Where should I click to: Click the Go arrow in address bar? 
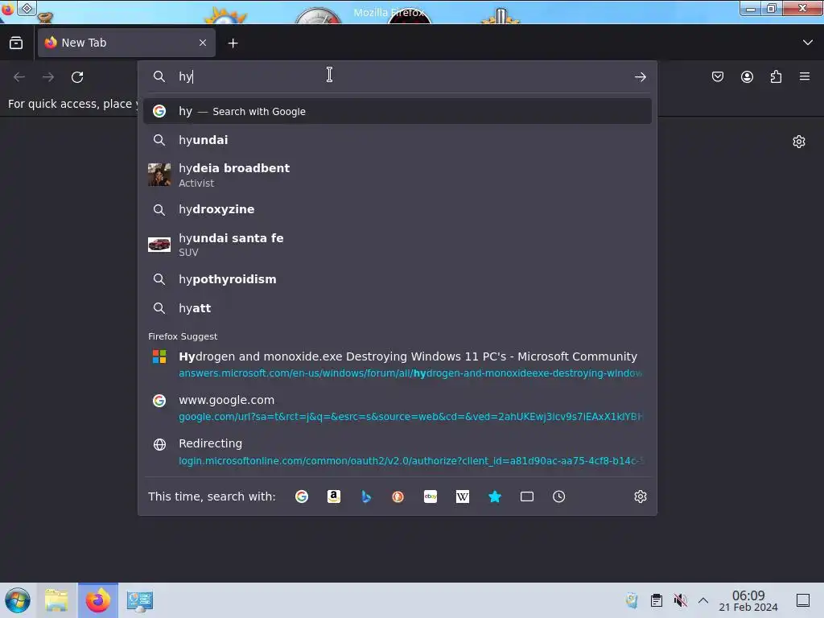coord(640,77)
